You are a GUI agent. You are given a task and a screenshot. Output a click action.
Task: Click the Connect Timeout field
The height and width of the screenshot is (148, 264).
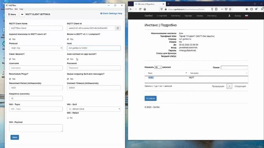click(94, 88)
